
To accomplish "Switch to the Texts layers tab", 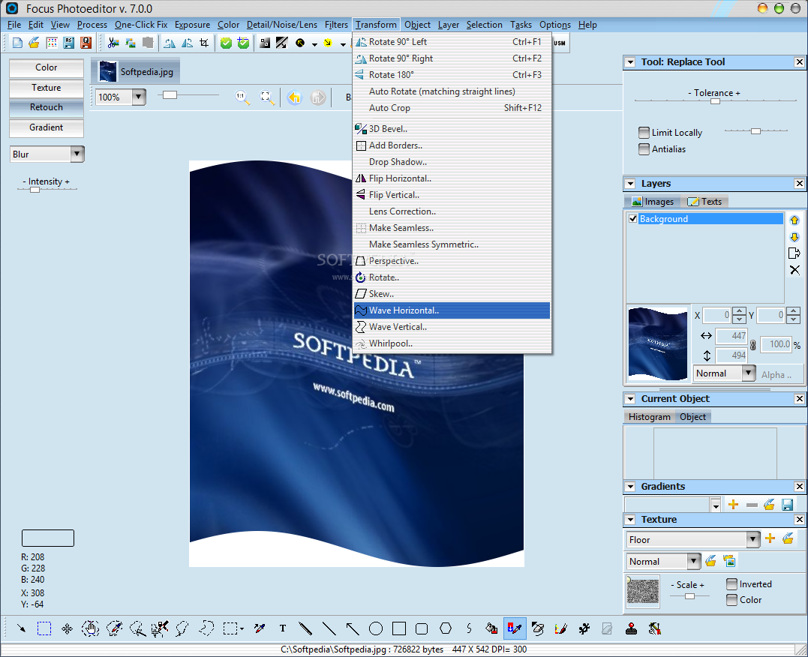I will [704, 202].
